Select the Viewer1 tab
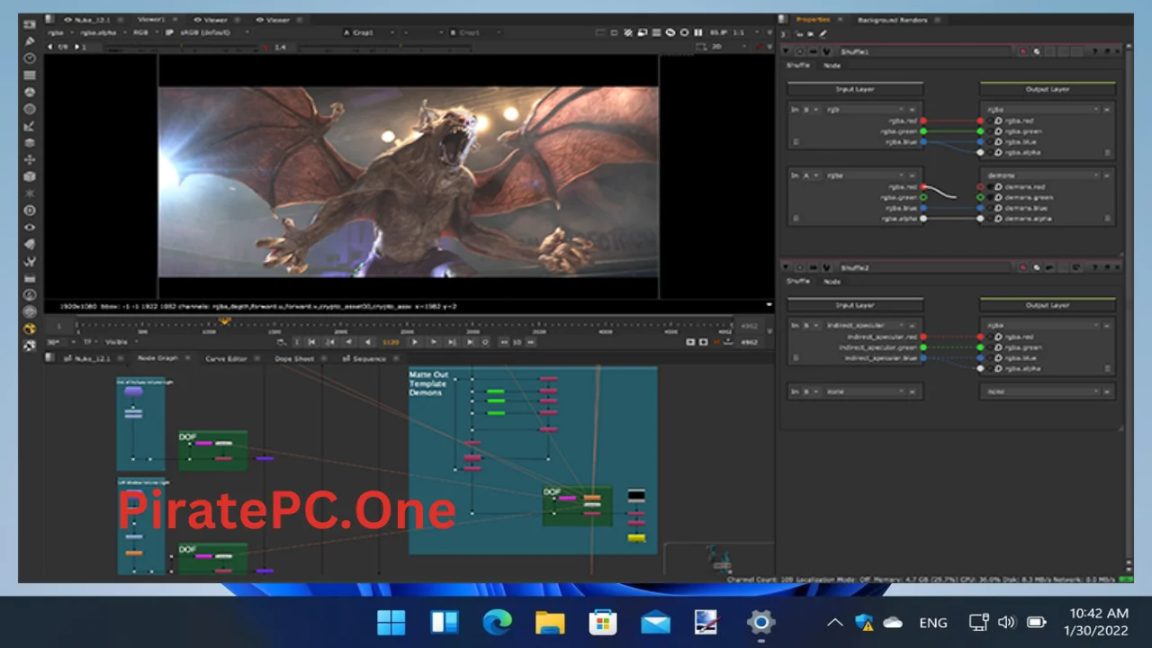The image size is (1152, 648). tap(150, 20)
